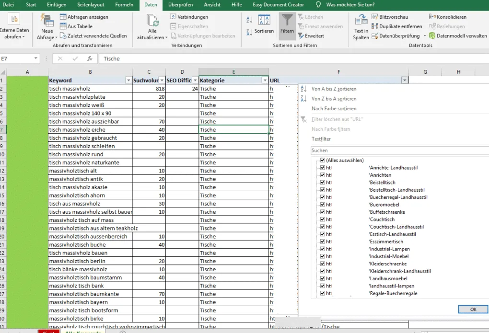Image resolution: width=489 pixels, height=333 pixels.
Task: Uncheck the Anrichte-Landhausstil filter entry
Action: [x=323, y=167]
